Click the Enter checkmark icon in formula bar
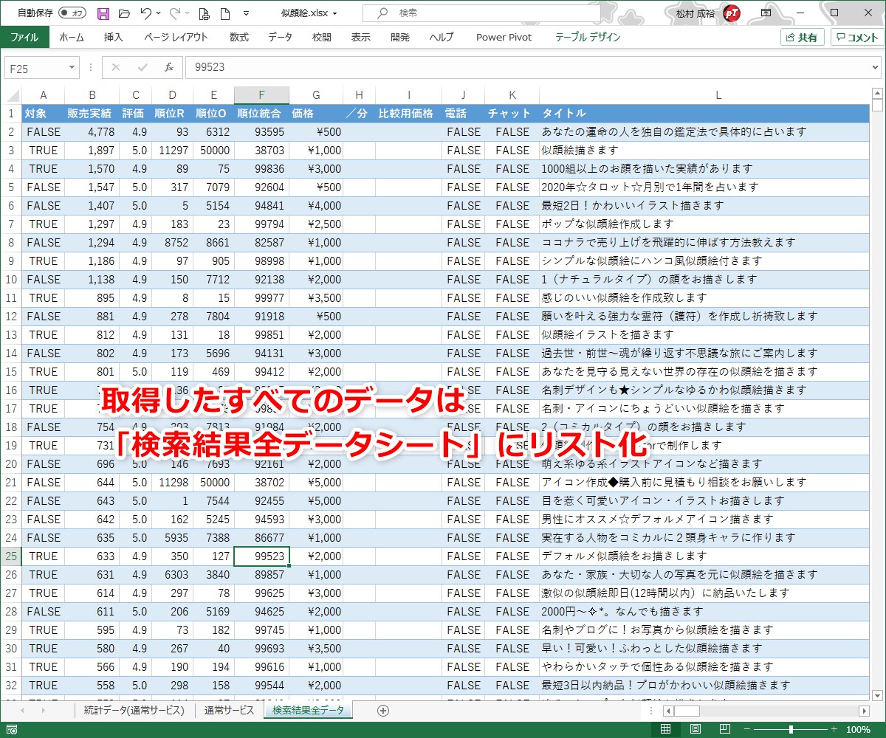 click(x=142, y=67)
